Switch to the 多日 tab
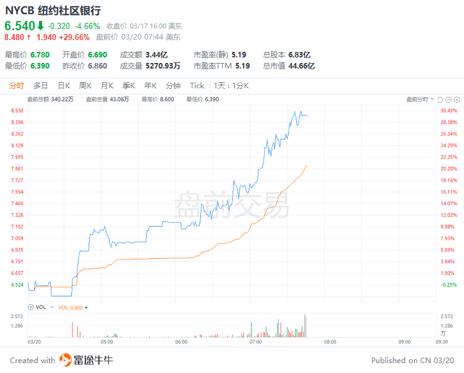Screen dimensions: 464x373 (41, 86)
